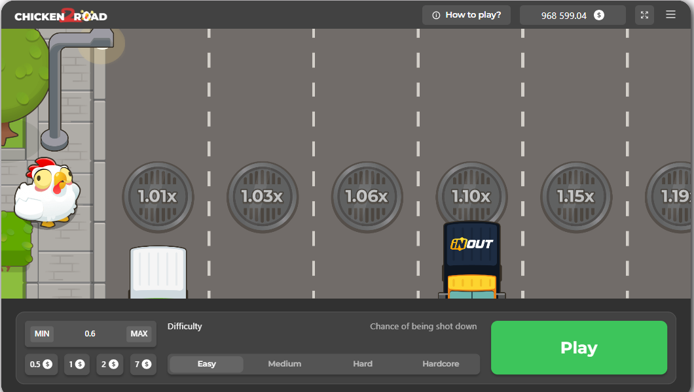Select Easy difficulty
Image resolution: width=694 pixels, height=392 pixels.
[x=207, y=364]
